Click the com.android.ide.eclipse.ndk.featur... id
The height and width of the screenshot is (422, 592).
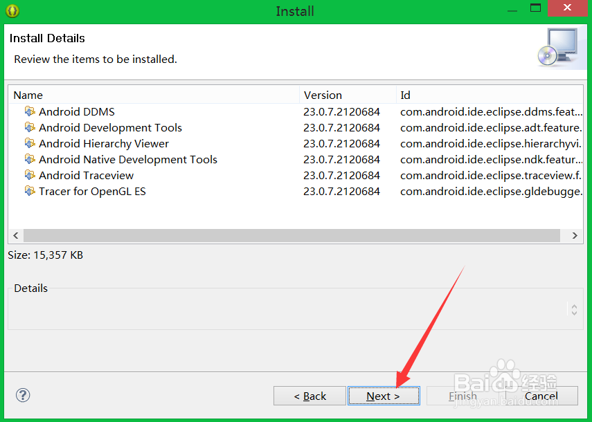pyautogui.click(x=491, y=159)
